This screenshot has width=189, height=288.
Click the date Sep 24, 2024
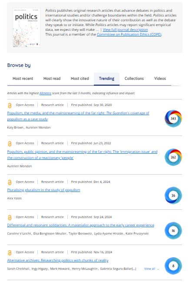click(103, 217)
